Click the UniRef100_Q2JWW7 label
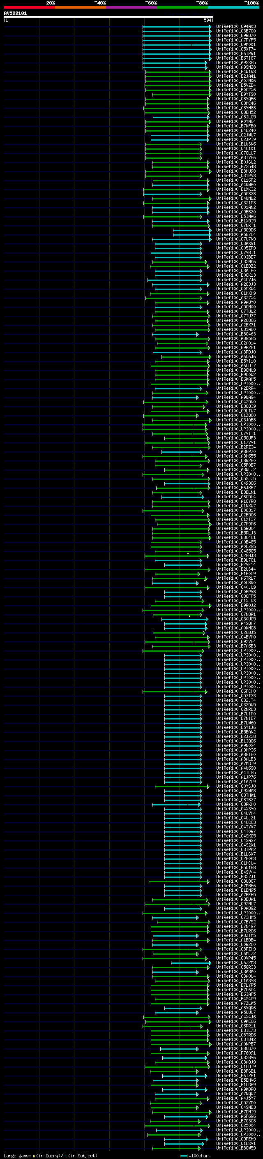The width and height of the screenshot is (263, 1159). pos(236,135)
